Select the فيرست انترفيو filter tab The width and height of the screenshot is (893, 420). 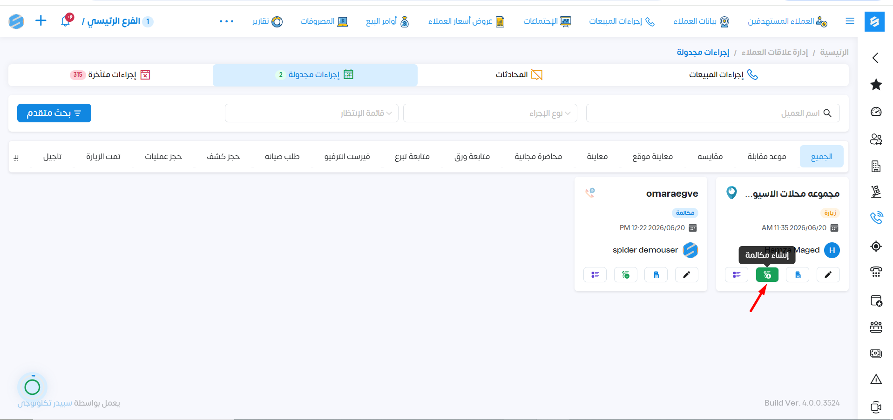tap(347, 156)
